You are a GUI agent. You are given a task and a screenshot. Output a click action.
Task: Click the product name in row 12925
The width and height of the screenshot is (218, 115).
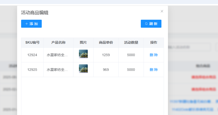tap(57, 70)
